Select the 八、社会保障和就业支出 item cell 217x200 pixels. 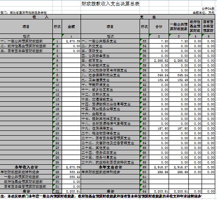coord(110,75)
